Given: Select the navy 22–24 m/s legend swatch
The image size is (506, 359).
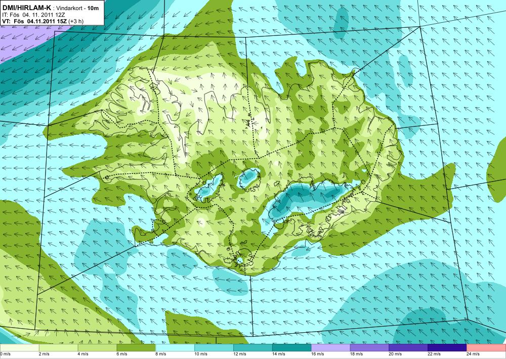Looking at the screenshot, I should coord(447,348).
